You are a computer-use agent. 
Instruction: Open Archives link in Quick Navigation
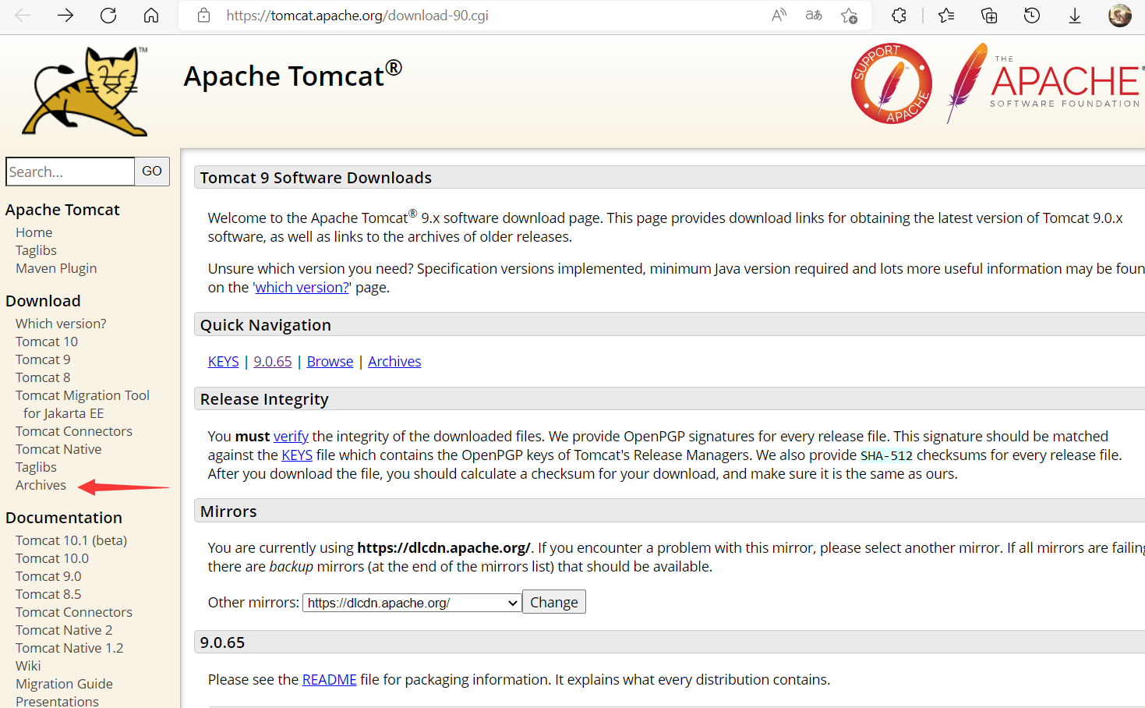394,361
